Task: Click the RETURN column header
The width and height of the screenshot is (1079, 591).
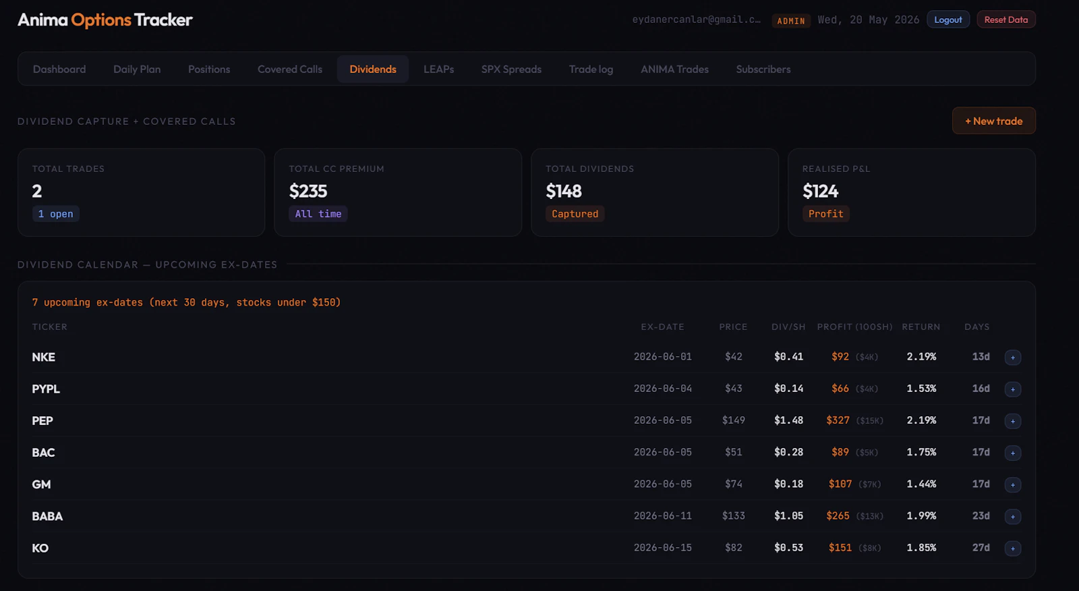Action: (x=921, y=327)
